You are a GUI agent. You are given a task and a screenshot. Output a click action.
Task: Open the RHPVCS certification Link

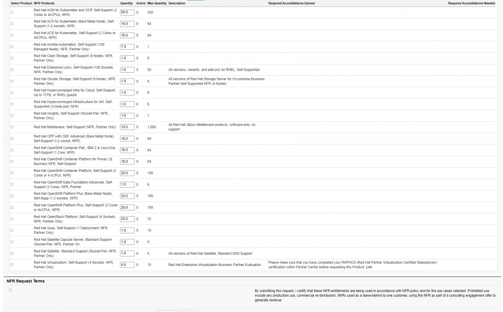[x=369, y=267]
